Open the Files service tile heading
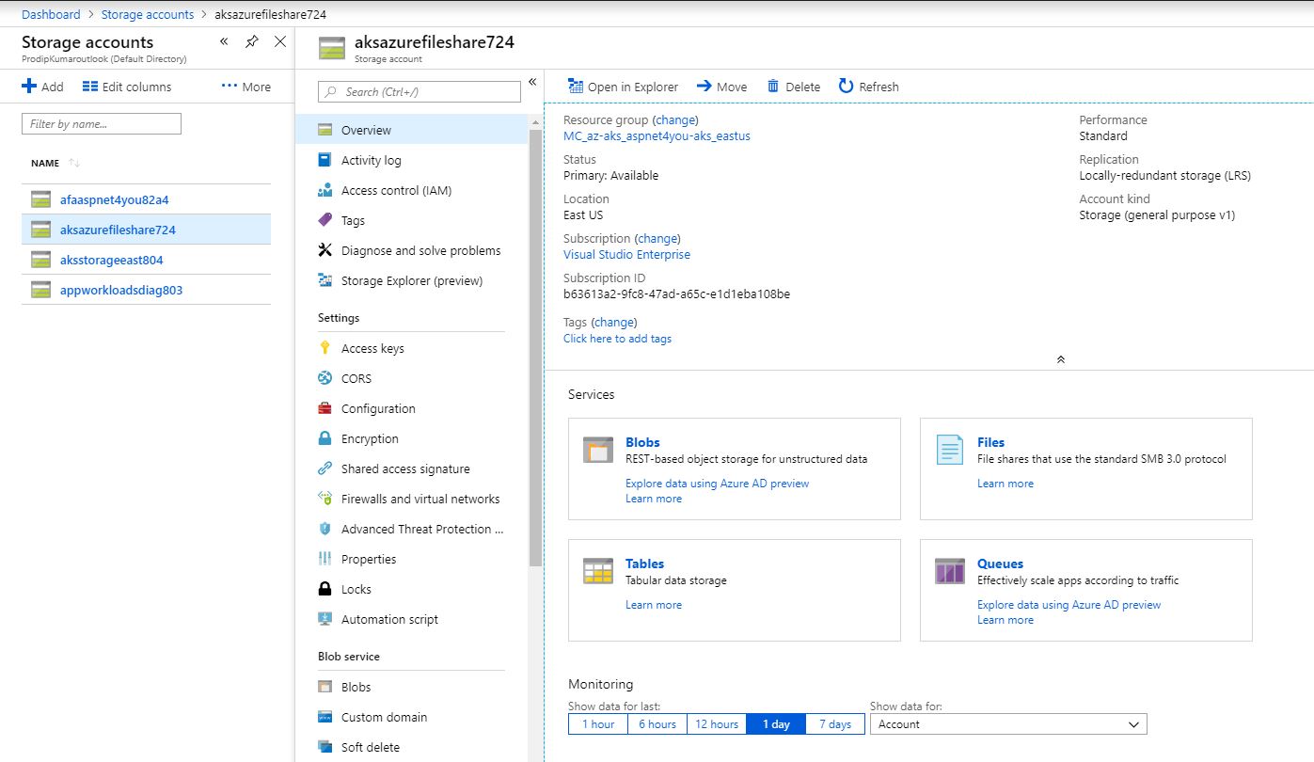Screen dimensions: 1314x762 [990, 442]
